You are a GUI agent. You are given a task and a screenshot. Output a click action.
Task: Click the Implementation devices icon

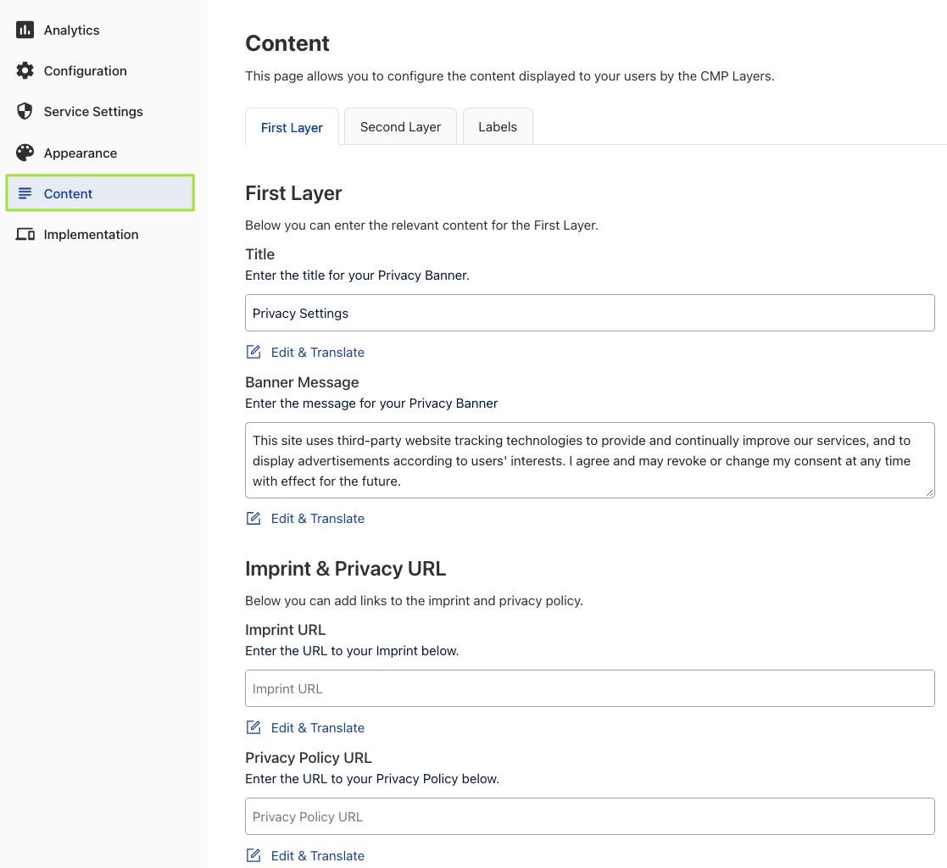[25, 235]
